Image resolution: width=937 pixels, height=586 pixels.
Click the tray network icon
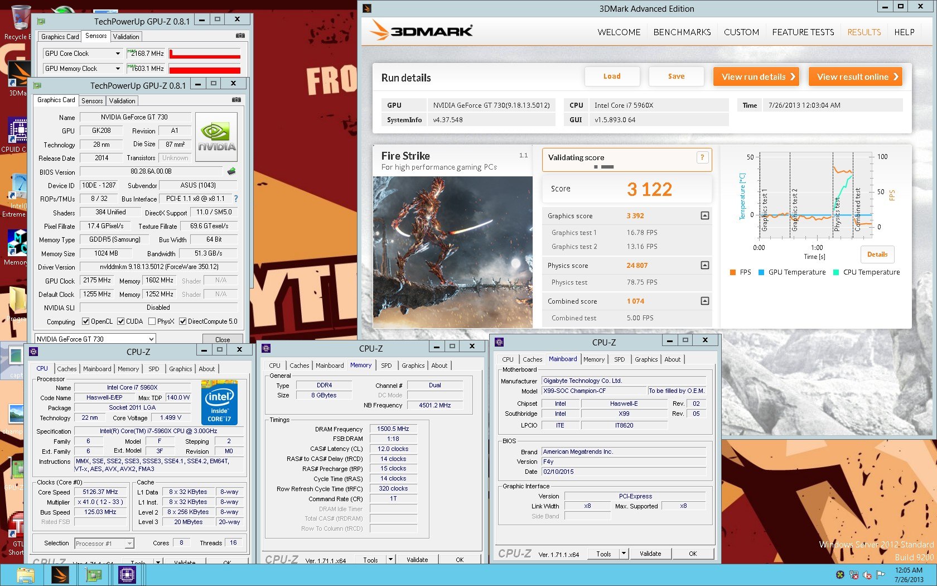tap(854, 575)
